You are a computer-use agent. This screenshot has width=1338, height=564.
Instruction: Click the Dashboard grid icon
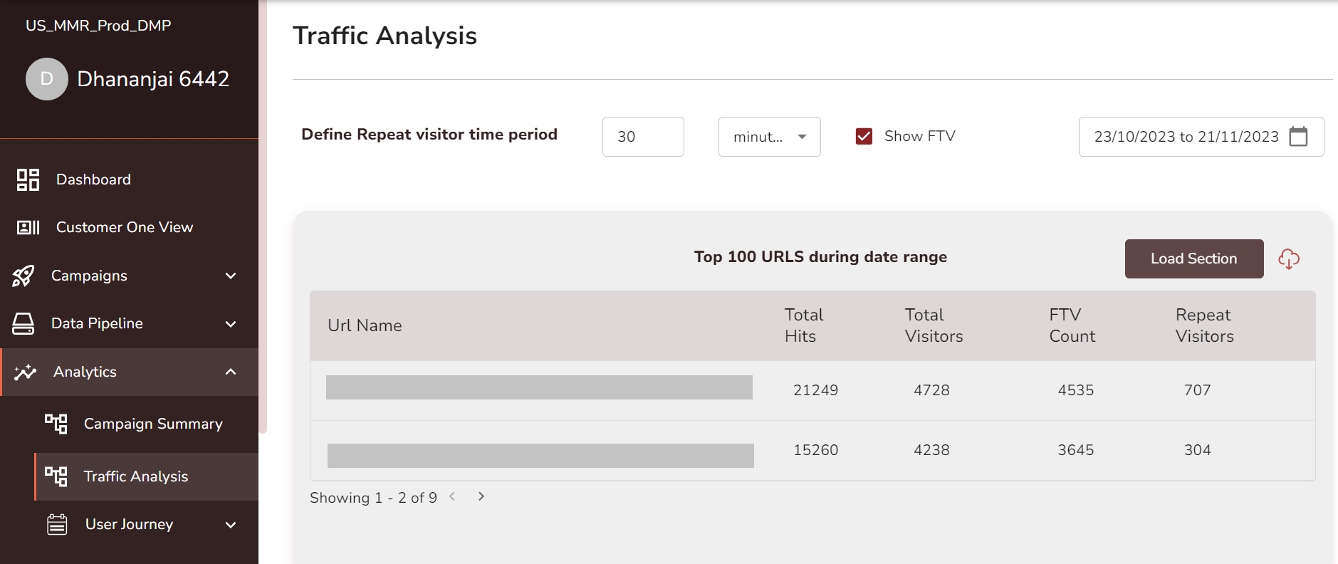tap(28, 179)
